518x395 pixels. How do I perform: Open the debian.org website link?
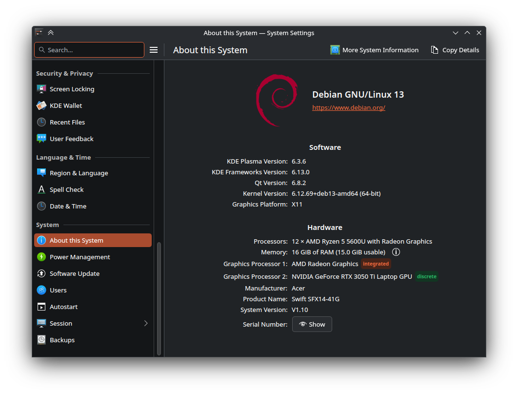(349, 107)
